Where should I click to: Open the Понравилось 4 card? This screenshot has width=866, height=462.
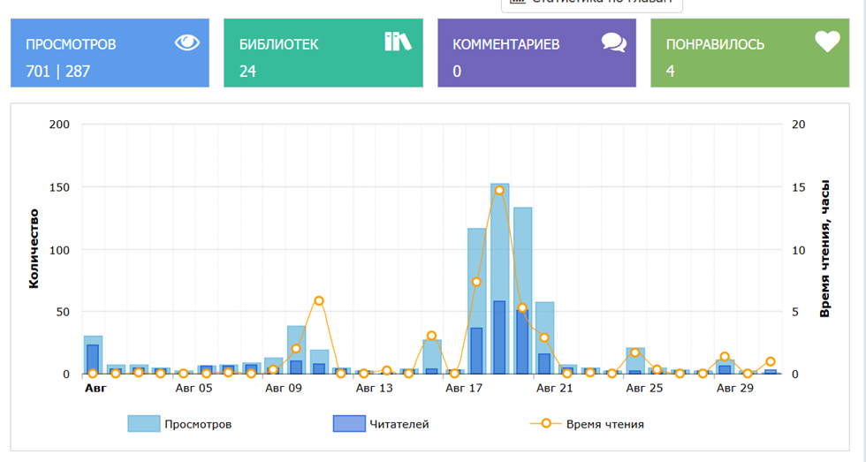click(750, 53)
